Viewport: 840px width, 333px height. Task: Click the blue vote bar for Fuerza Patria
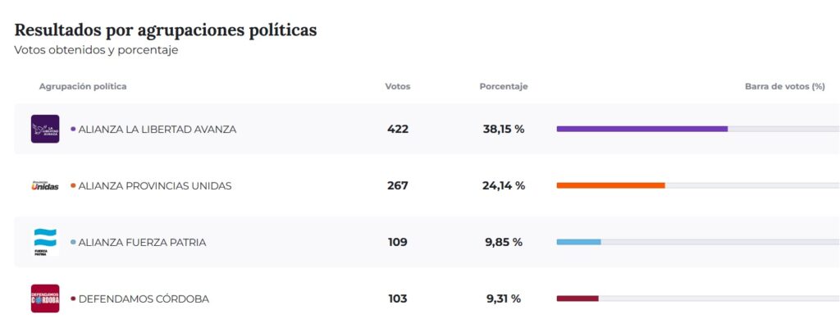578,242
